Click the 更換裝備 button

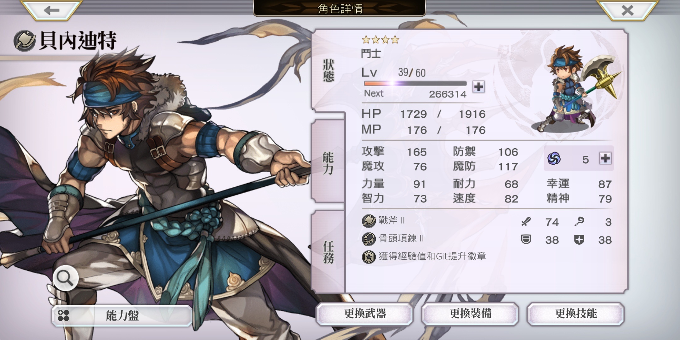(470, 314)
